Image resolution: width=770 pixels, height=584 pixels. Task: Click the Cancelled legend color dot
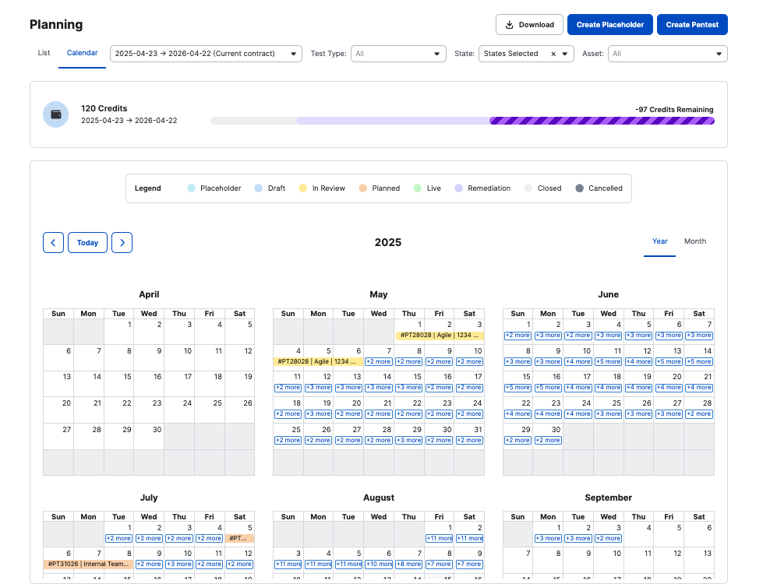580,188
